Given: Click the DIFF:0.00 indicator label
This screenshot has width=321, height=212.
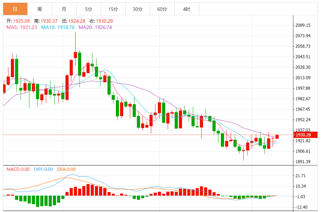Looking at the screenshot, I should 43,169.
